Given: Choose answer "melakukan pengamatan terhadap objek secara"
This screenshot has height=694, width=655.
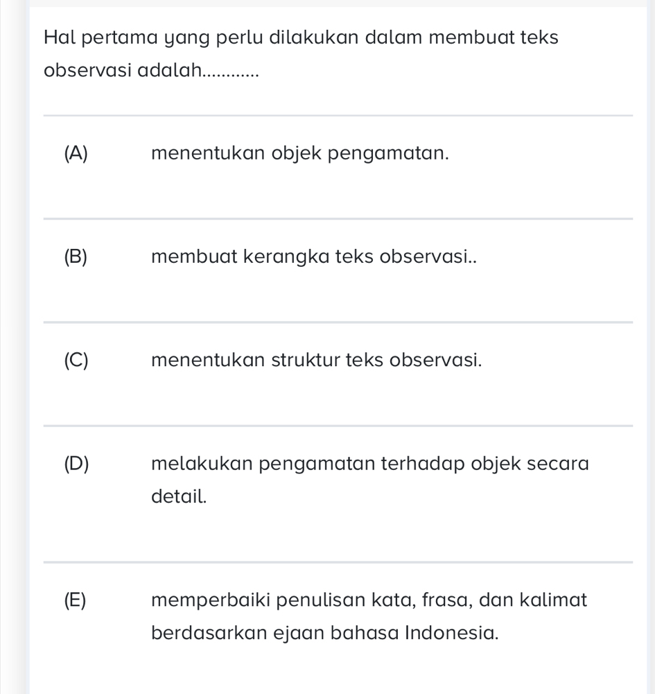Looking at the screenshot, I should pyautogui.click(x=370, y=464).
